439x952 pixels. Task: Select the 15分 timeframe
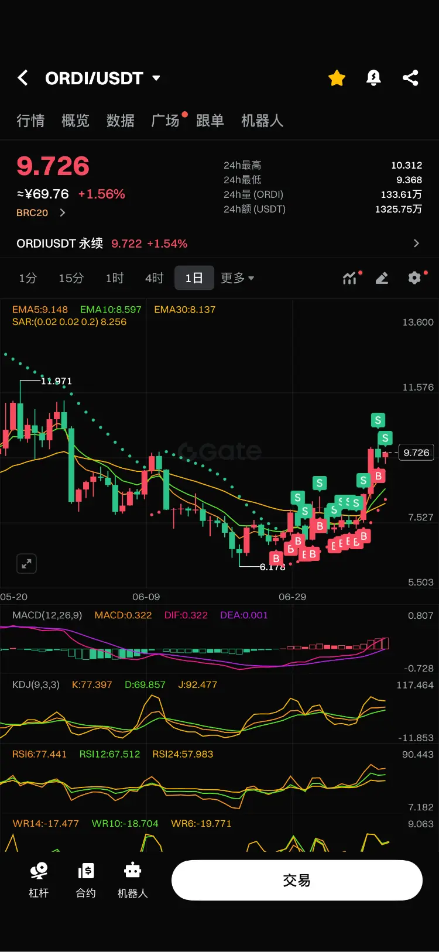(x=71, y=278)
